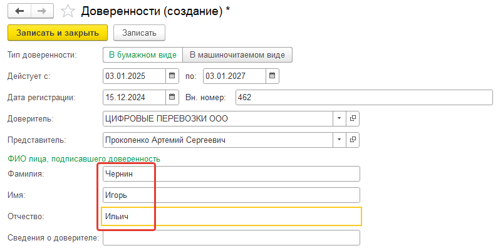Open calendar for the по end date
Image resolution: width=498 pixels, height=248 pixels.
coord(272,76)
